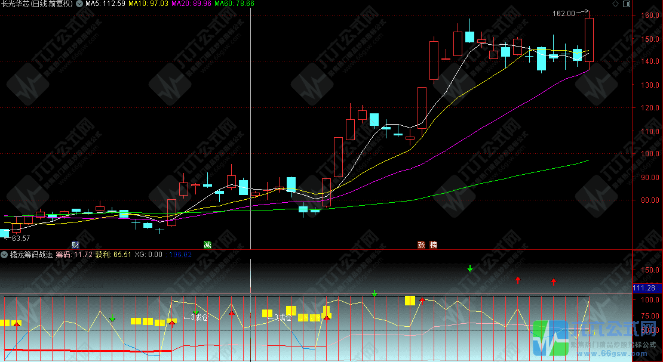Select the MA5 moving average label

(x=105, y=4)
